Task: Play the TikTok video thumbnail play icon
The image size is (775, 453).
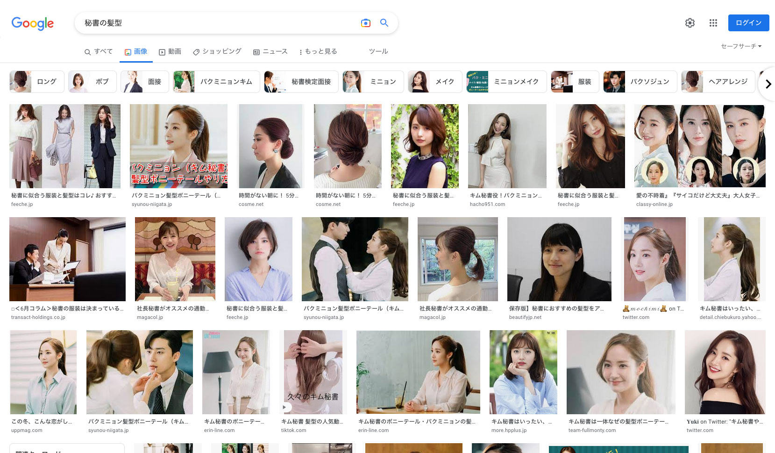Action: click(x=284, y=407)
